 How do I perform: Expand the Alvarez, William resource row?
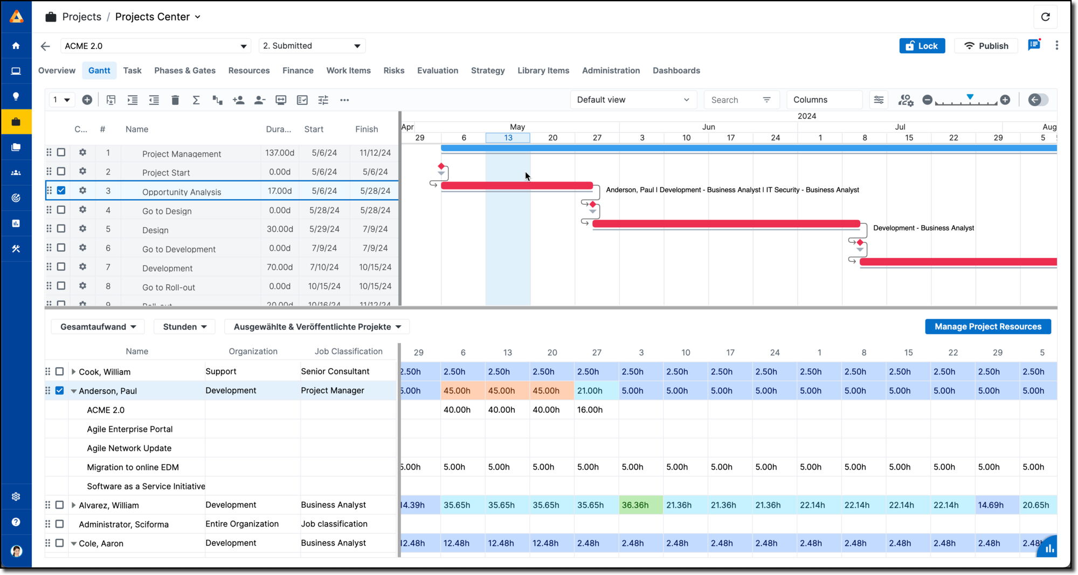74,505
